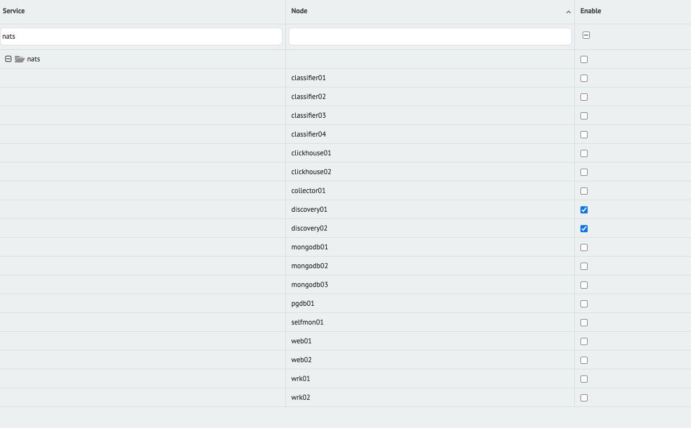
Task: Tick the mongodb02 checkbox
Action: 584,266
